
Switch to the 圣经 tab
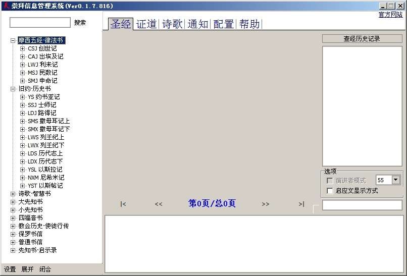coord(121,24)
